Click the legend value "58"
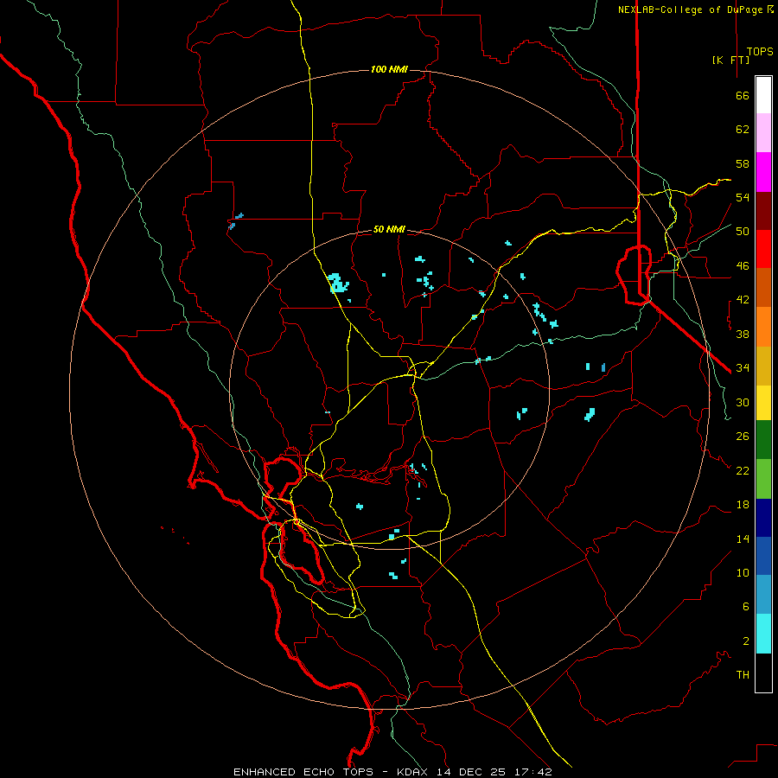Screen dimensions: 778x778 tap(743, 163)
